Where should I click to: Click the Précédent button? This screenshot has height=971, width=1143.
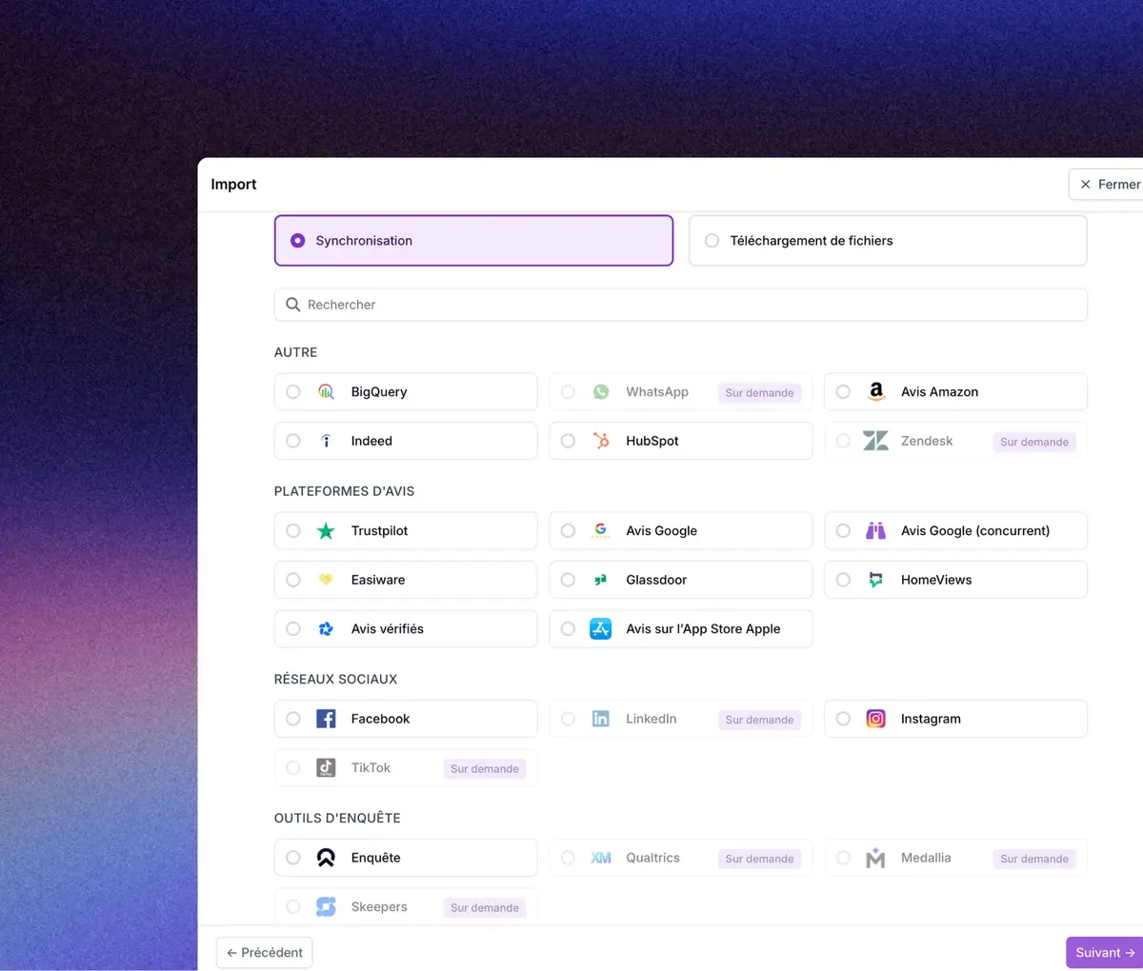(x=264, y=952)
